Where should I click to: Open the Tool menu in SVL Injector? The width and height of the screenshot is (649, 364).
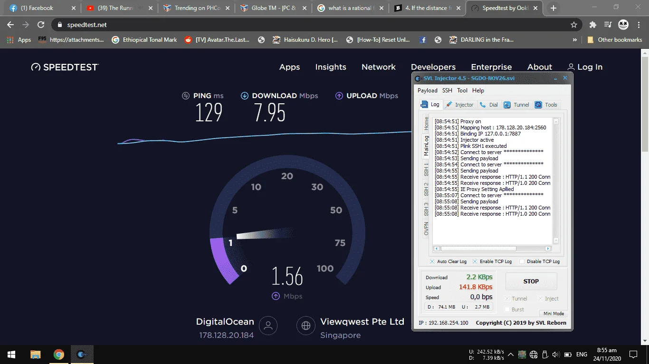pos(462,91)
